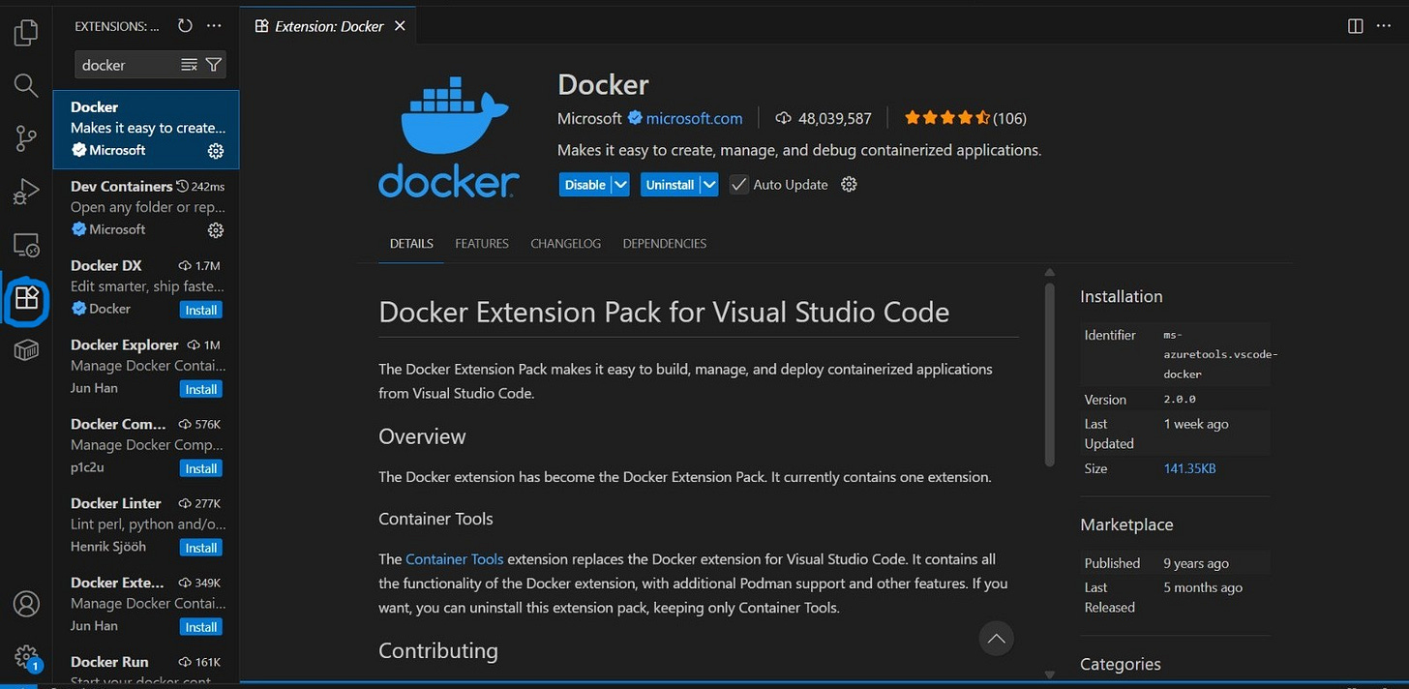The height and width of the screenshot is (689, 1409).
Task: Open the Containers view icon
Action: [x=26, y=351]
